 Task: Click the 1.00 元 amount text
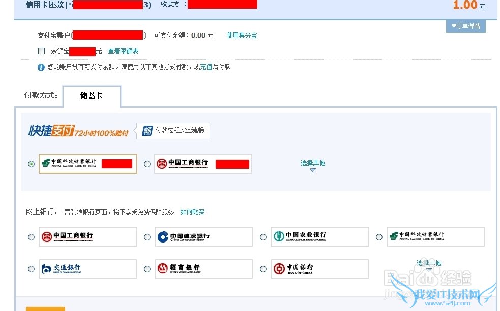[x=469, y=5]
